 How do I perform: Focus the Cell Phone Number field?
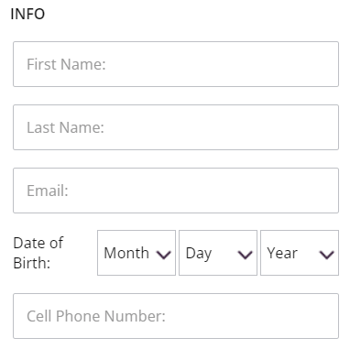(x=176, y=316)
